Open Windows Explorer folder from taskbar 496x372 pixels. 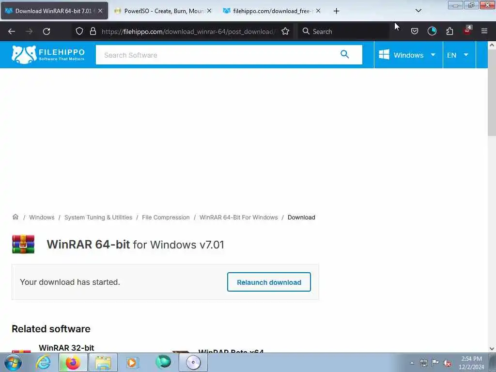103,362
